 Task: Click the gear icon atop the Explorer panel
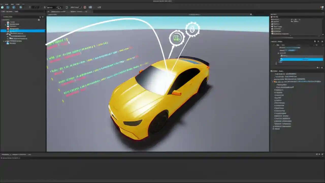[x=43, y=17]
